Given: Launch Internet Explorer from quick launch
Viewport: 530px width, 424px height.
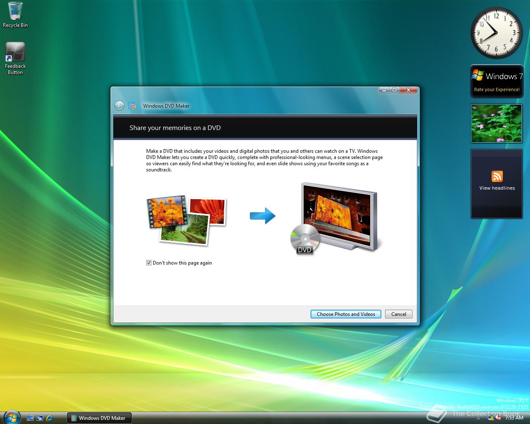Looking at the screenshot, I should pos(50,418).
